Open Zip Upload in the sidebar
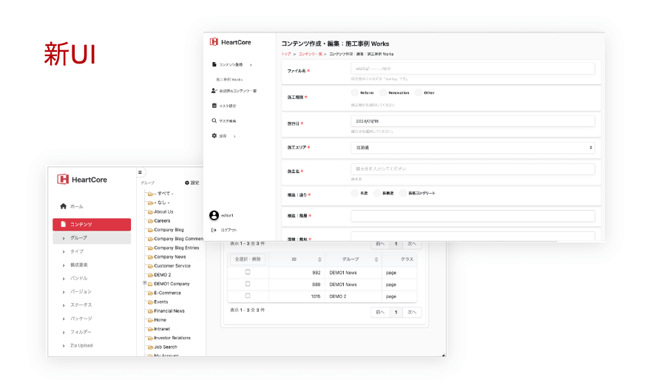The height and width of the screenshot is (391, 650). pos(81,345)
